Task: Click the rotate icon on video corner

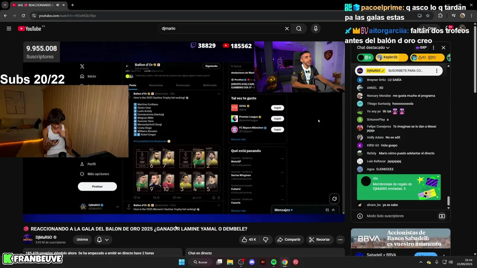Action: 335,199
